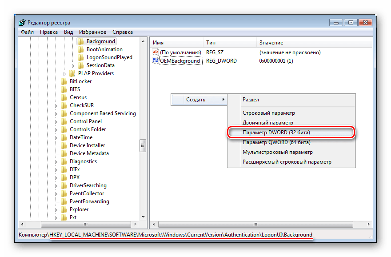
Task: Click the Device Installer folder icon
Action: point(64,145)
